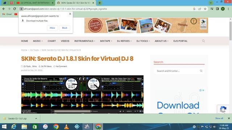Switch to the Official Amit Entertainment YouTube tab
This screenshot has width=232, height=130.
[35, 3]
